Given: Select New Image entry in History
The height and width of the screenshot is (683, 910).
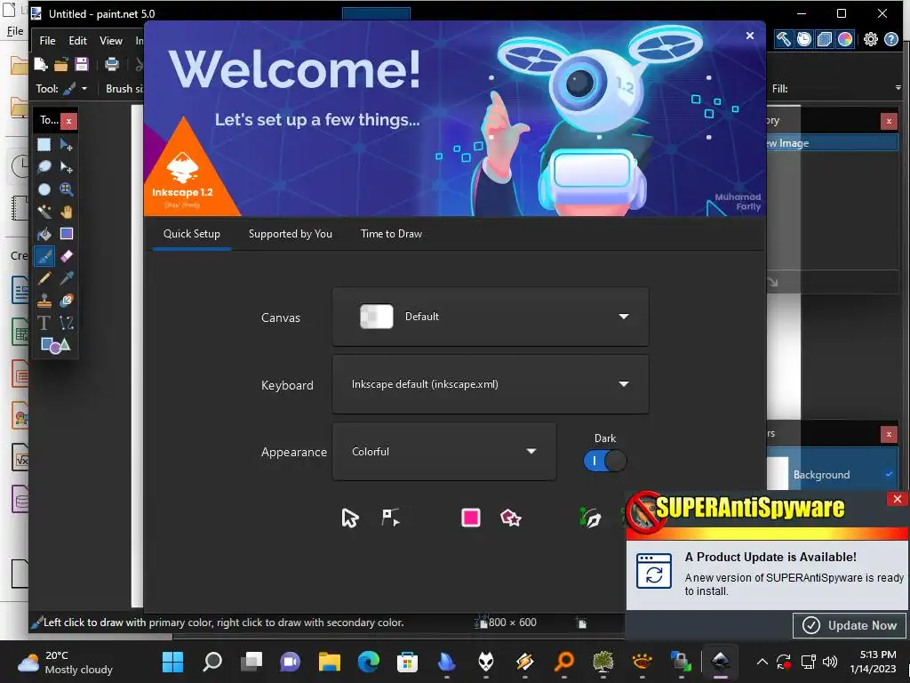Looking at the screenshot, I should coord(832,143).
